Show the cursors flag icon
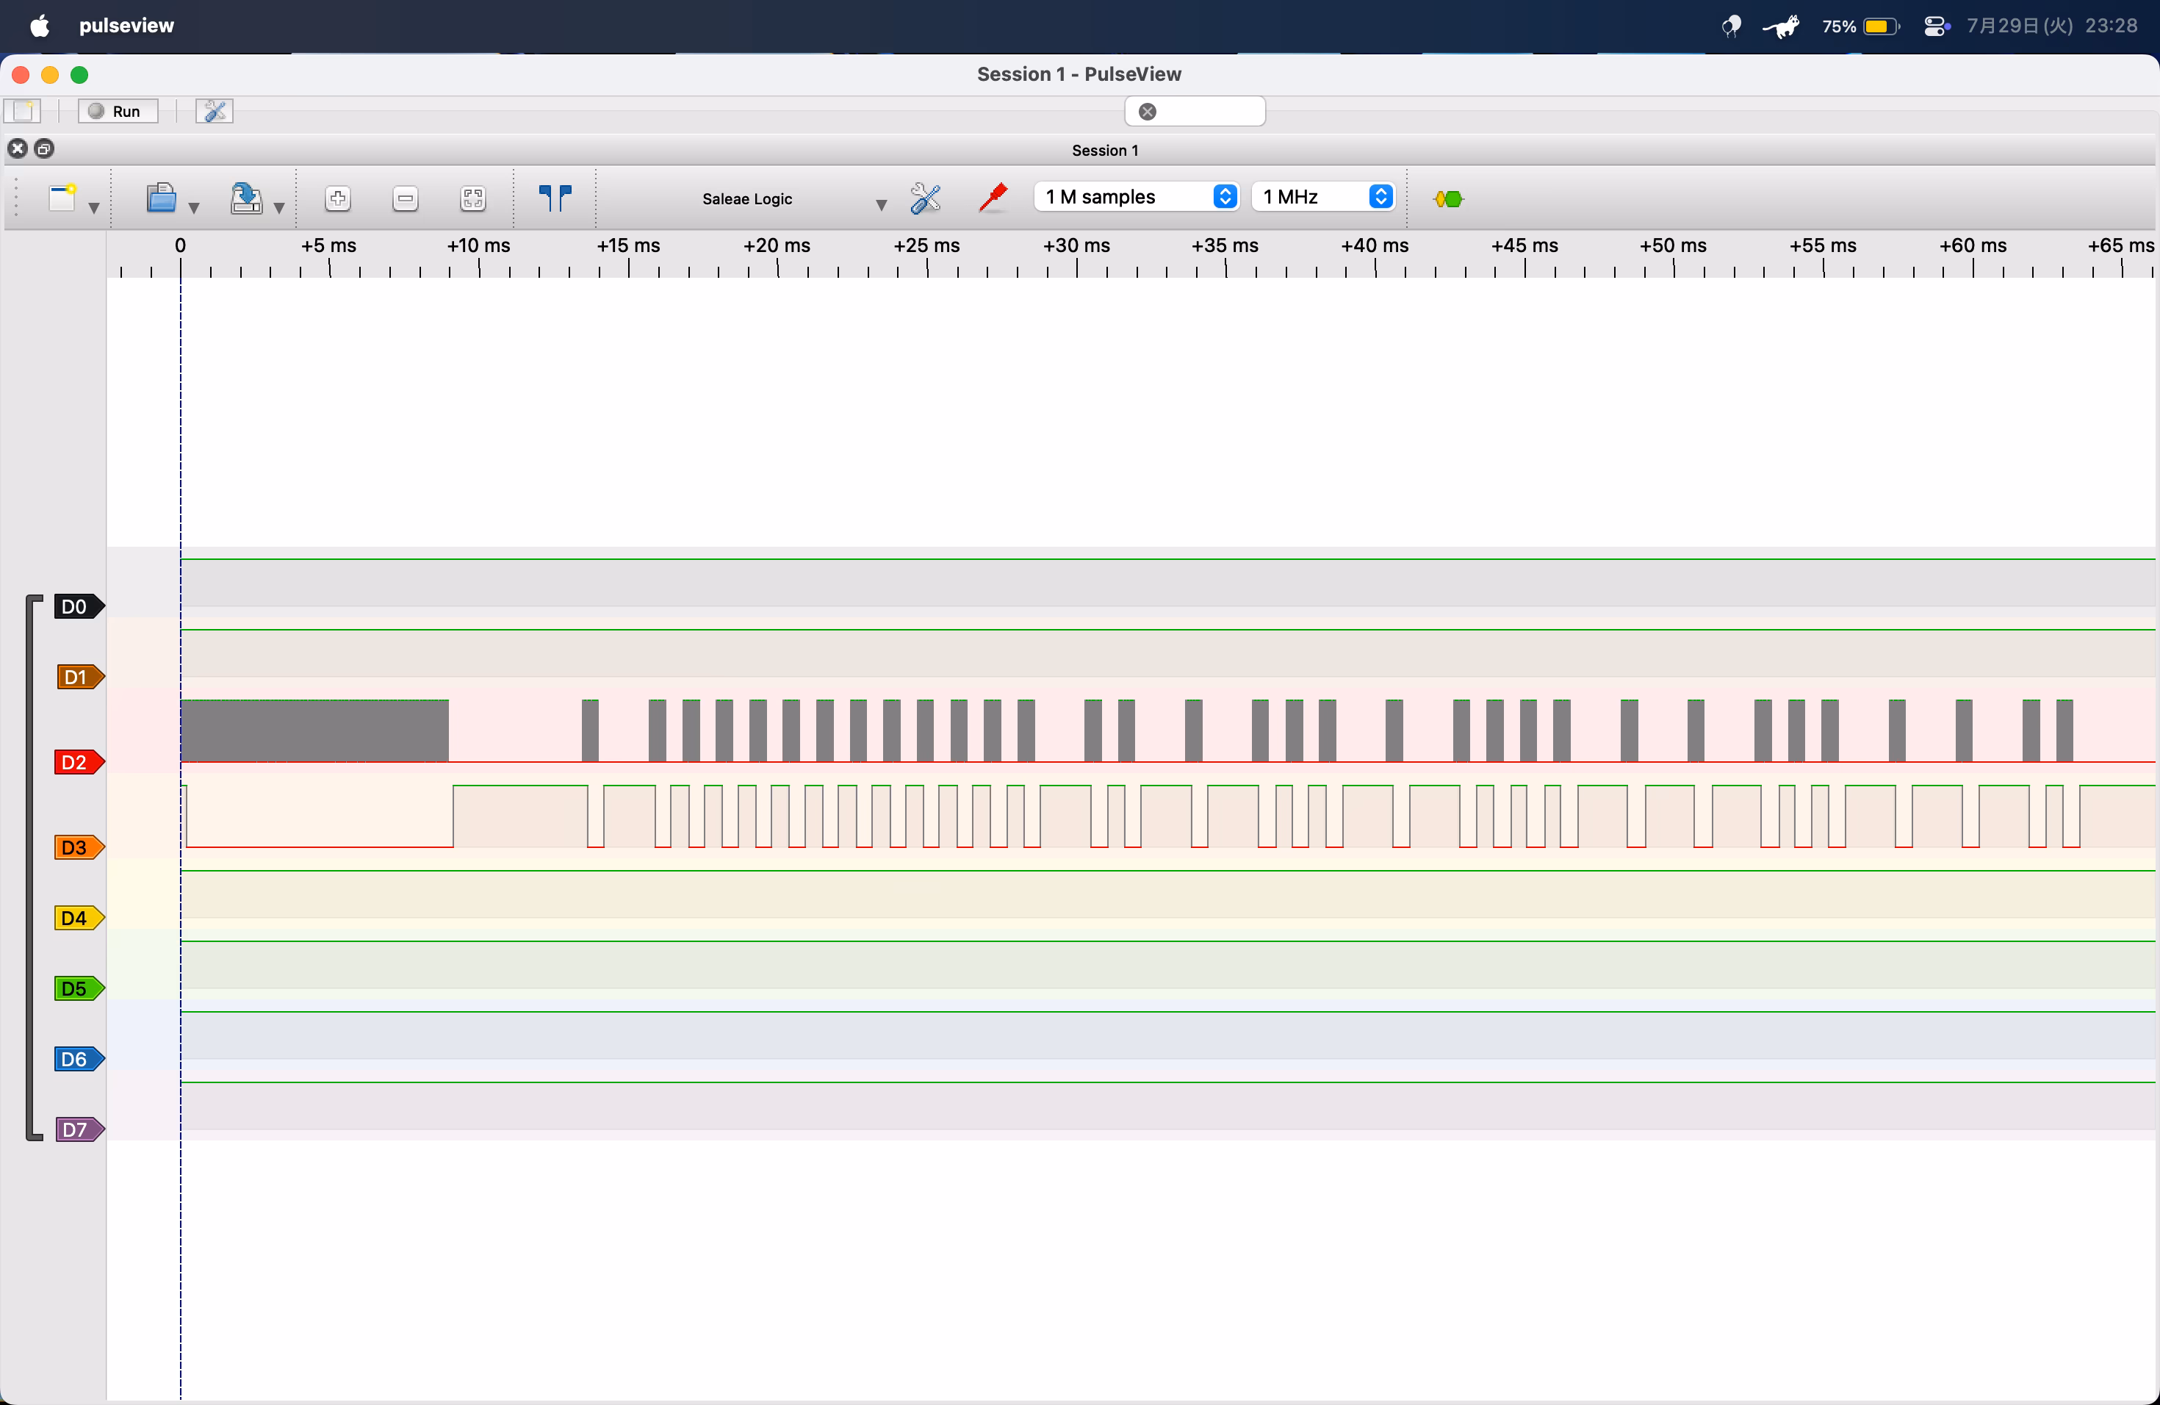The image size is (2160, 1405). (555, 198)
